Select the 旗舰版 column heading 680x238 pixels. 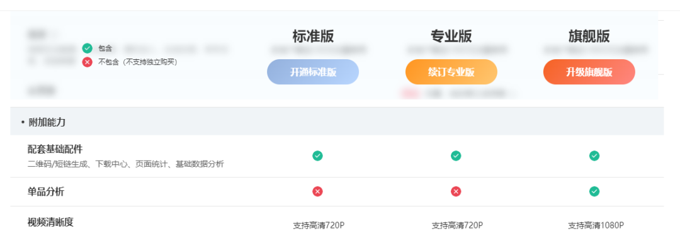(589, 37)
